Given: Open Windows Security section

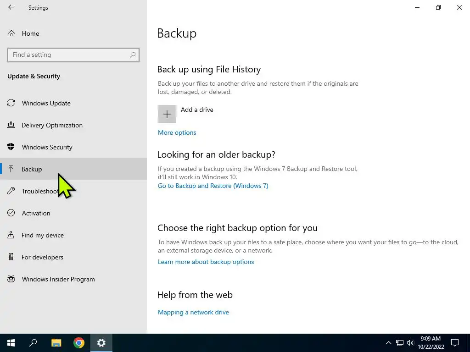Looking at the screenshot, I should click(x=73, y=147).
